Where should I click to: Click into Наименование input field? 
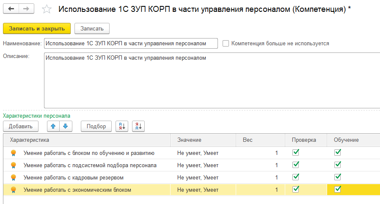[131, 43]
